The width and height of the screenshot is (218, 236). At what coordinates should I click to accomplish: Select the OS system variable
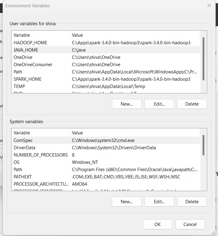[x=106, y=162]
